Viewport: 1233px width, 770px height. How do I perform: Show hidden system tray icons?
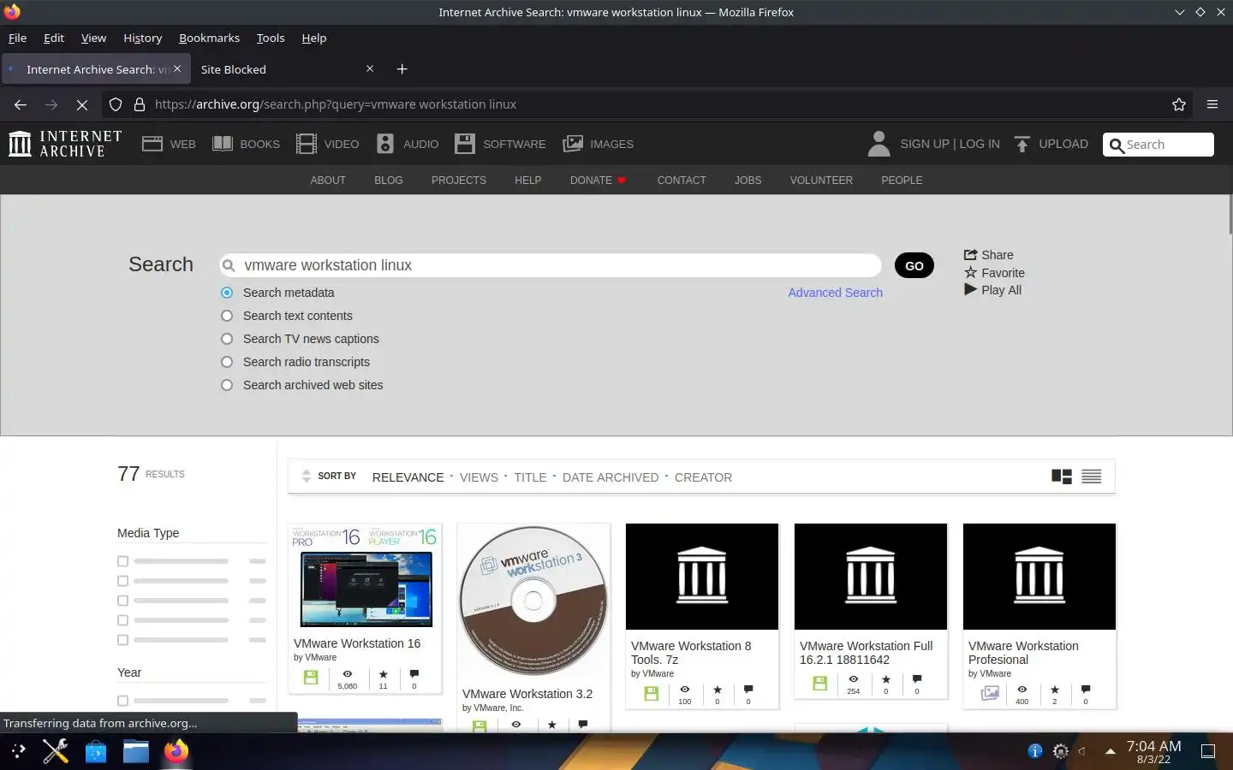point(1111,751)
